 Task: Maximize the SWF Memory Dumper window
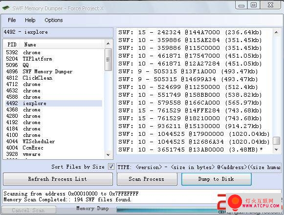[254, 5]
